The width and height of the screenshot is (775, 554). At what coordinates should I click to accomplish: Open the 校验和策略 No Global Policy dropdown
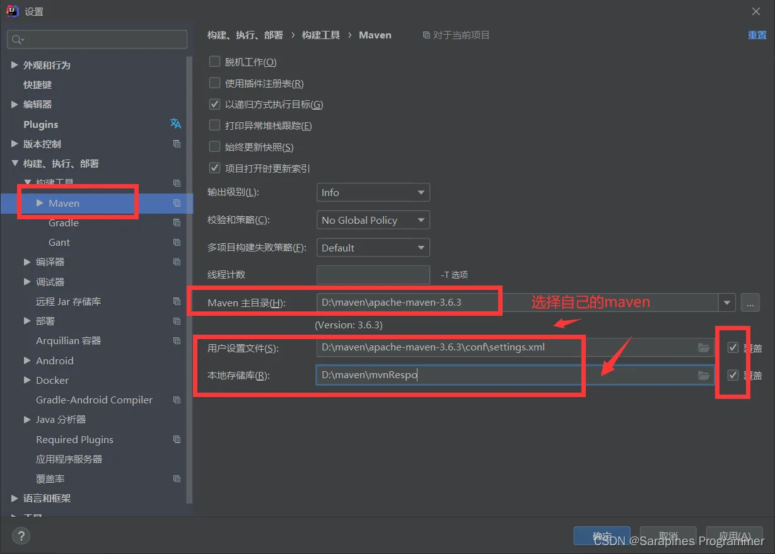[373, 220]
